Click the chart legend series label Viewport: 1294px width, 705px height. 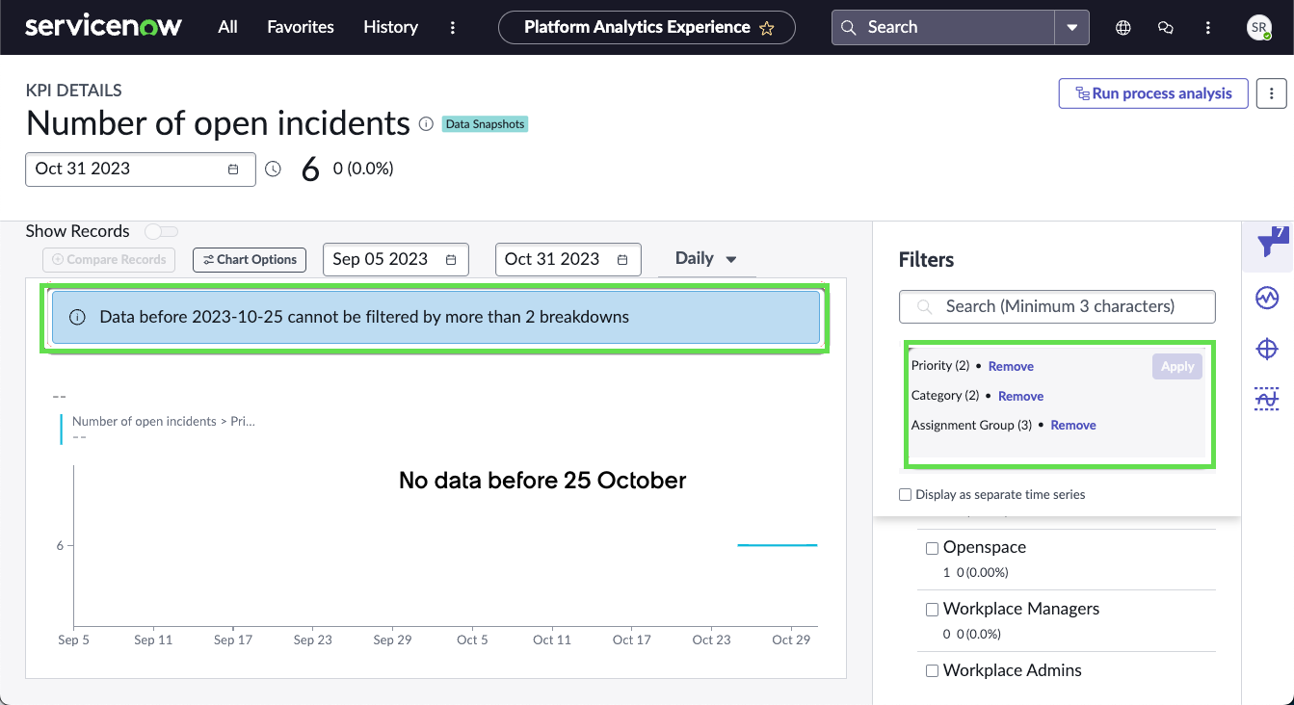click(163, 421)
